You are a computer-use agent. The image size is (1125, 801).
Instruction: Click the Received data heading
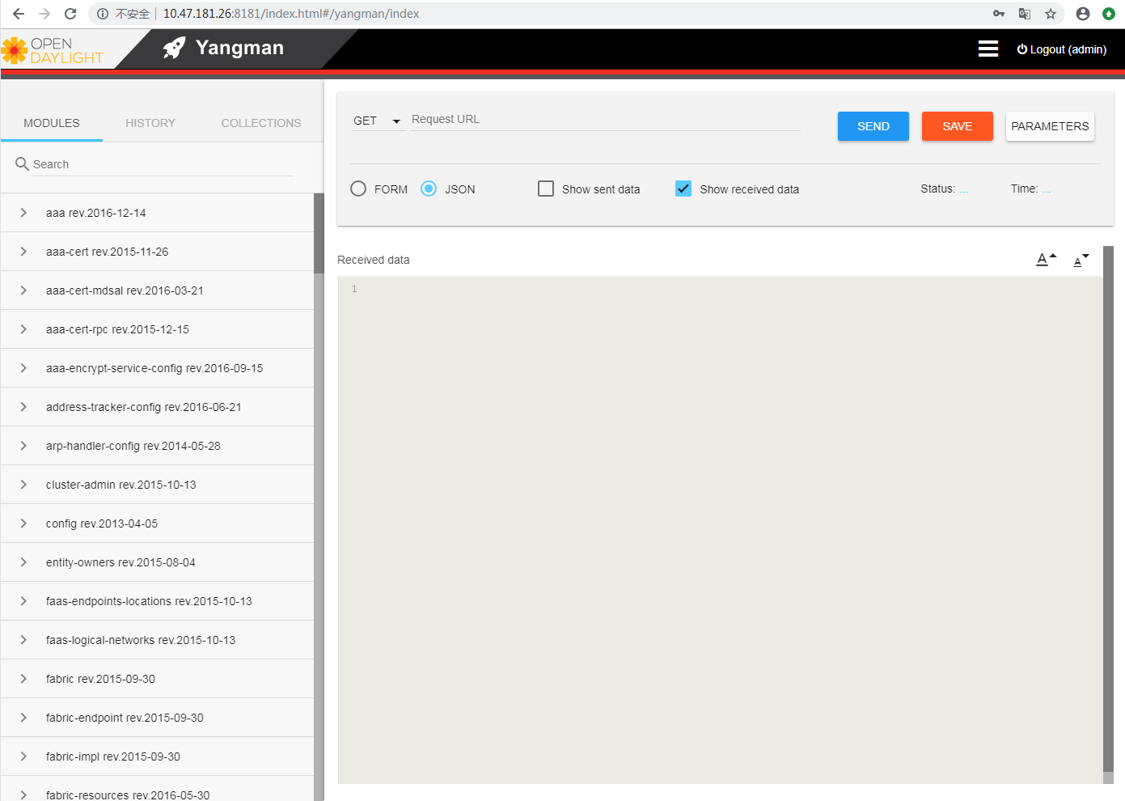(x=374, y=260)
